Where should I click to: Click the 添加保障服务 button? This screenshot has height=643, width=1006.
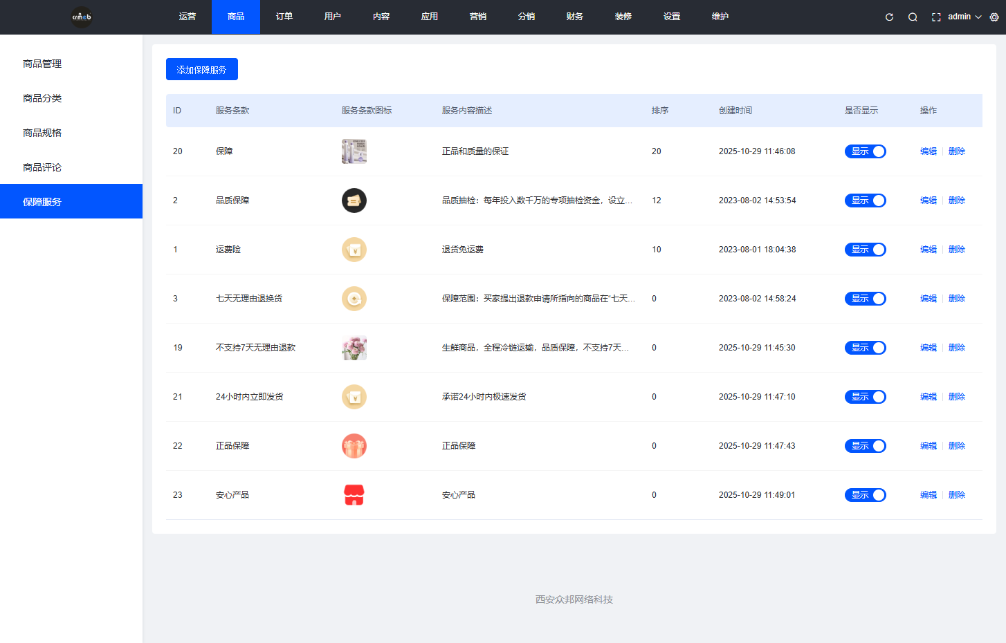[x=201, y=69]
